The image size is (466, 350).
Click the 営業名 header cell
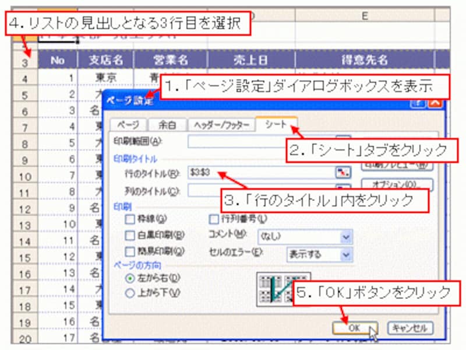click(171, 60)
